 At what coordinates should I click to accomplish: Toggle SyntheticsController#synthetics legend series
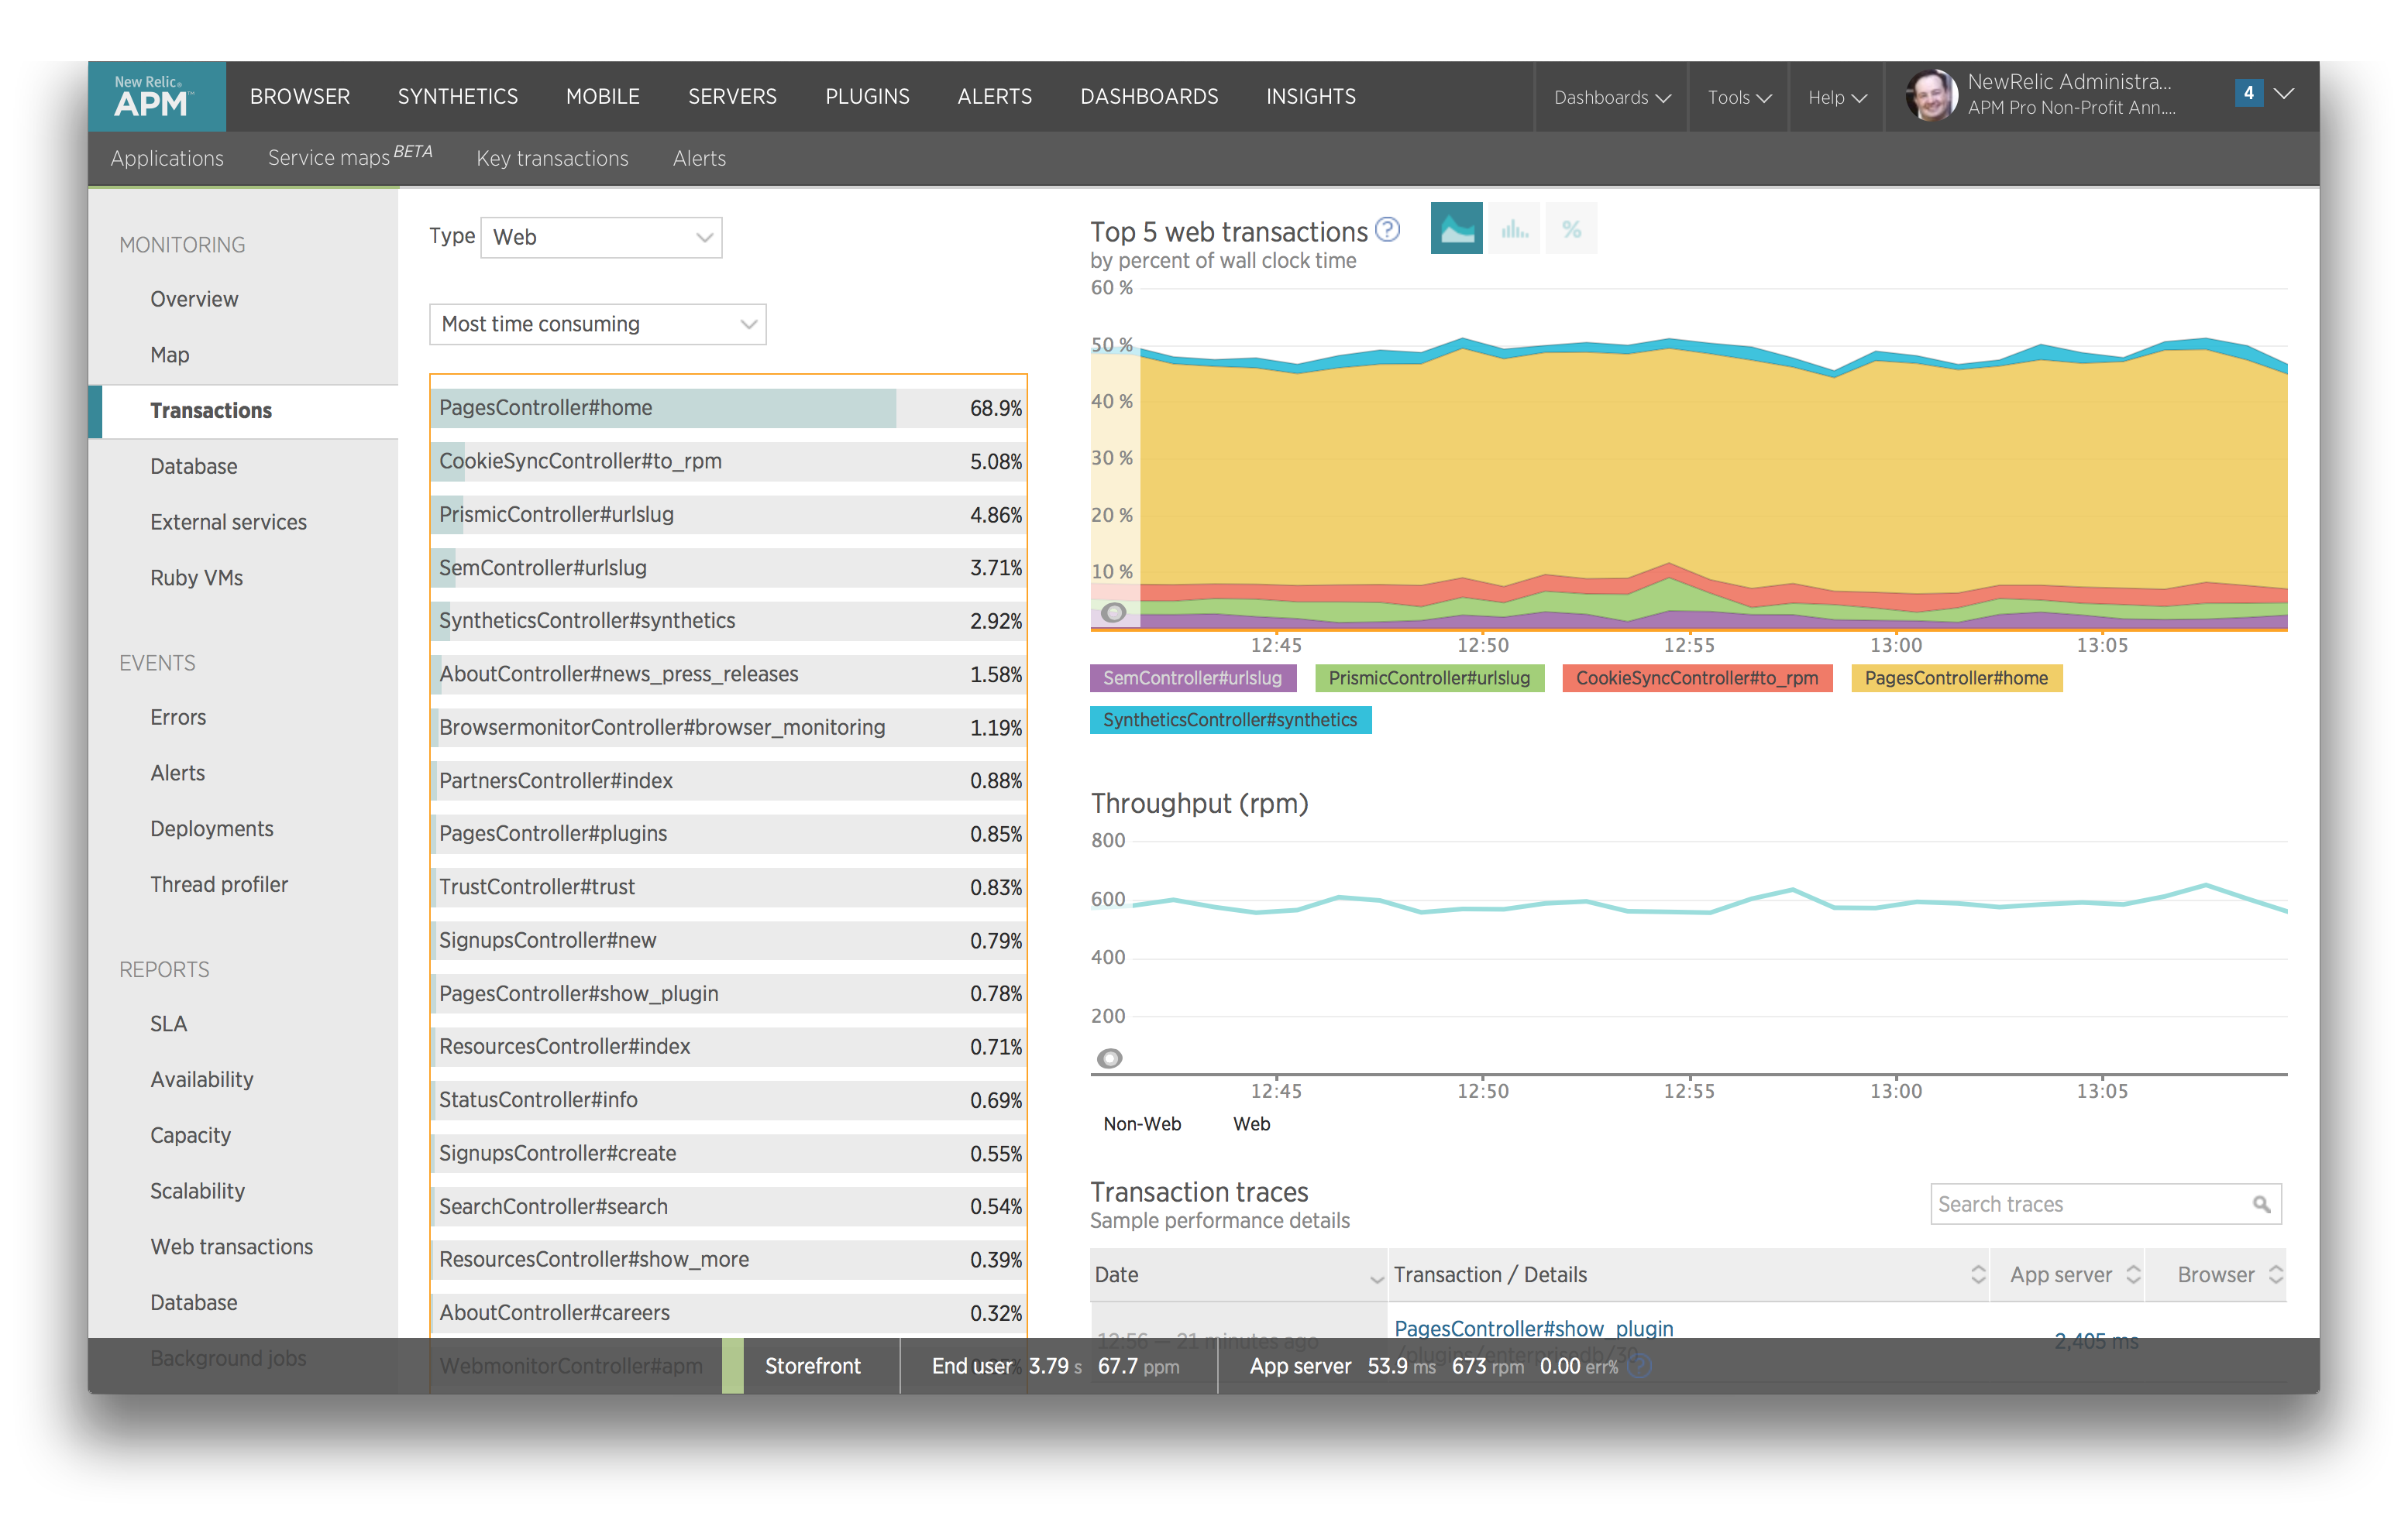(1230, 719)
